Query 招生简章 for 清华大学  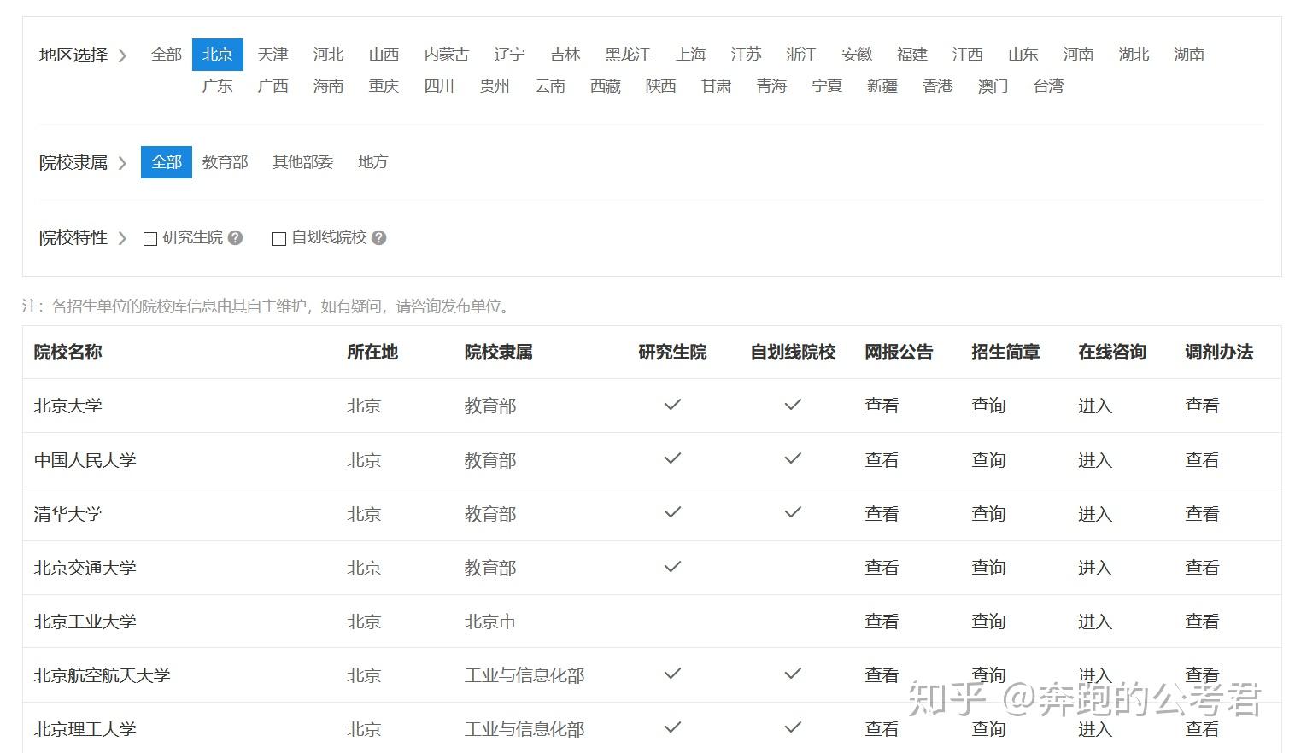point(988,514)
